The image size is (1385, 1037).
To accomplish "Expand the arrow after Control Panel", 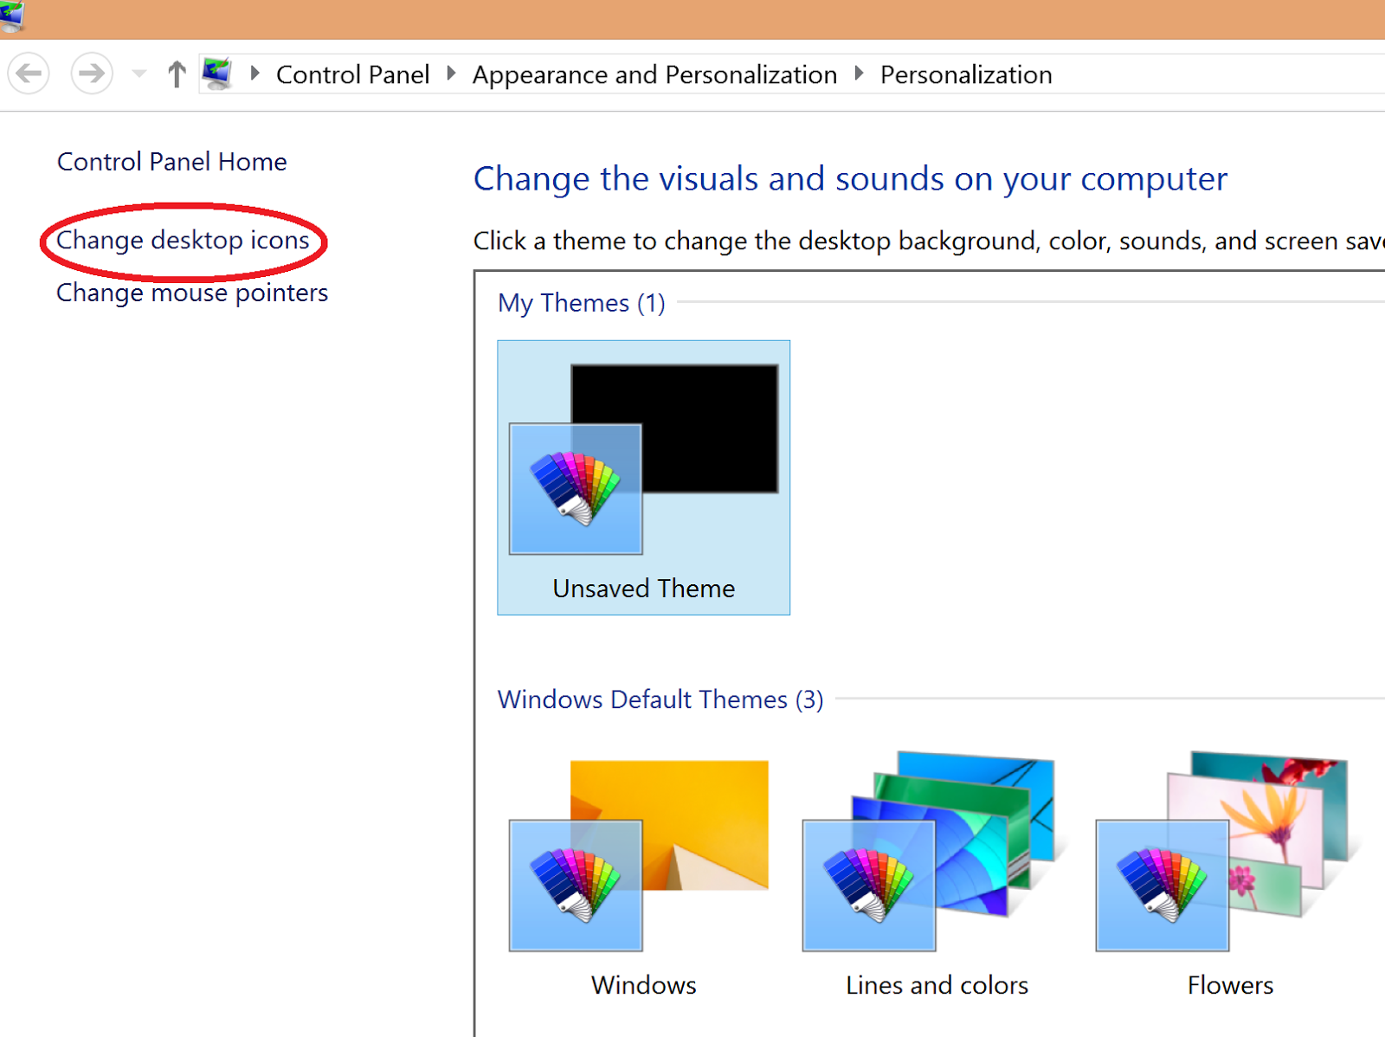I will [x=451, y=74].
